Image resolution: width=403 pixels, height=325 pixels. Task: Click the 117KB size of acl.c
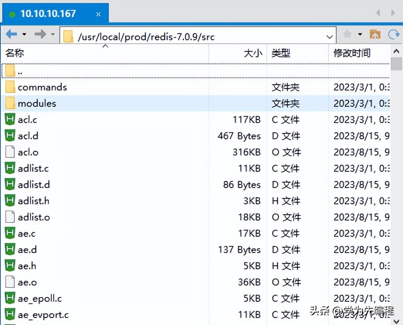247,120
